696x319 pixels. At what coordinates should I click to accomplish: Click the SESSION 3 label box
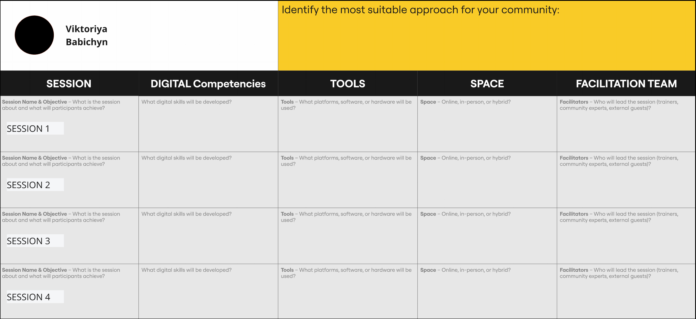click(35, 241)
